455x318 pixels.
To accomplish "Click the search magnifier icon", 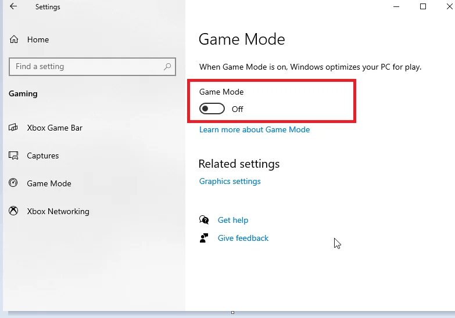I will tap(167, 67).
